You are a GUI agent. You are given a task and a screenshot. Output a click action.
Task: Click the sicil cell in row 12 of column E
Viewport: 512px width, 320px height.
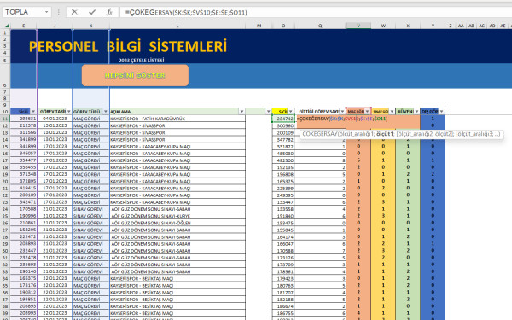pyautogui.click(x=24, y=125)
